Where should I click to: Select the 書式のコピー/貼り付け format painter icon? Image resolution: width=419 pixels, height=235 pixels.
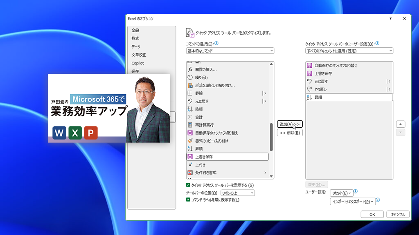190,141
